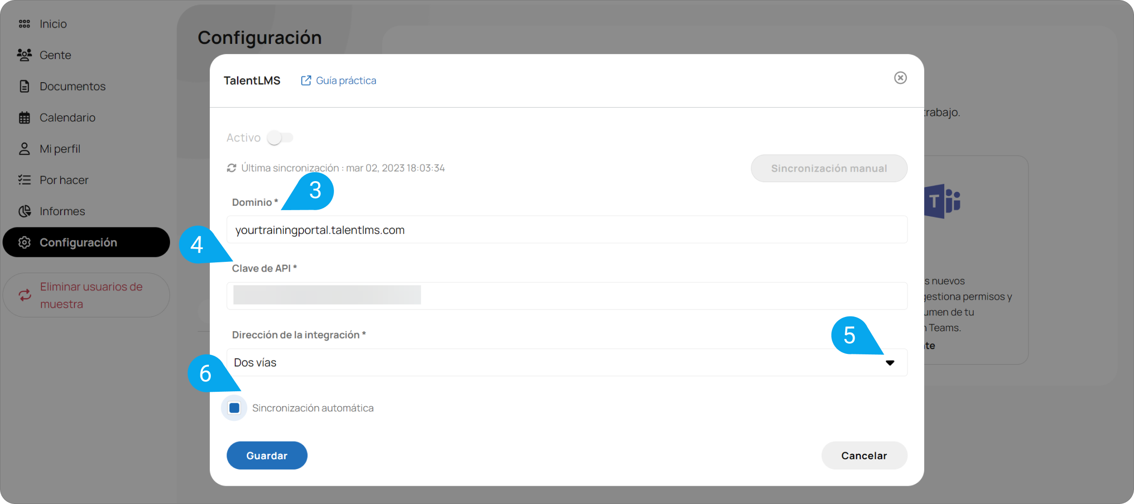
Task: Click the Guardar button
Action: point(267,455)
